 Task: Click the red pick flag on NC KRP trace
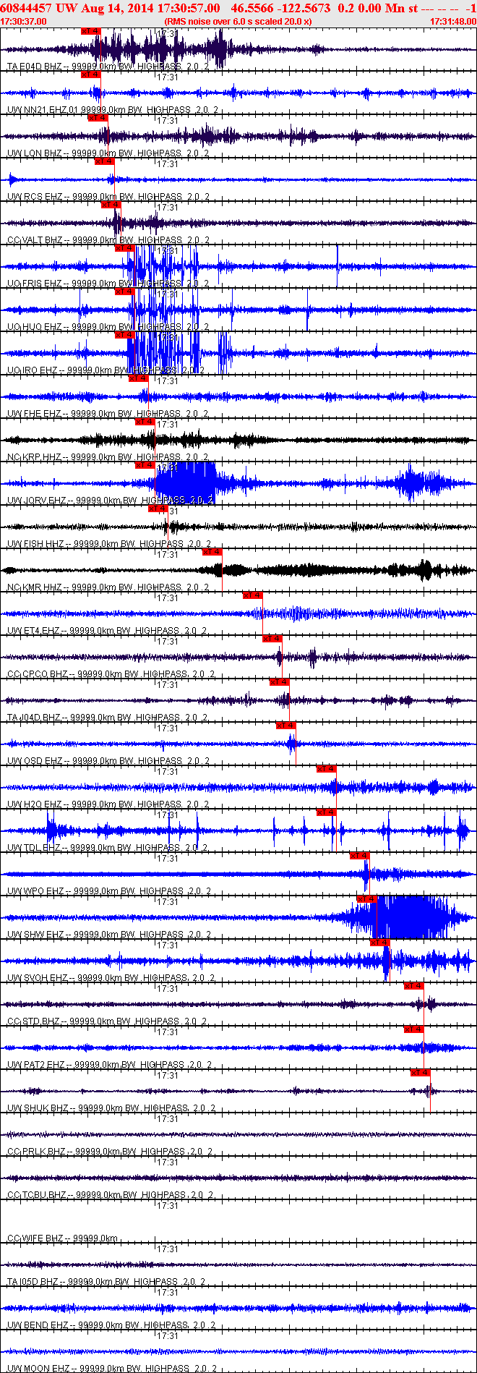[x=145, y=422]
